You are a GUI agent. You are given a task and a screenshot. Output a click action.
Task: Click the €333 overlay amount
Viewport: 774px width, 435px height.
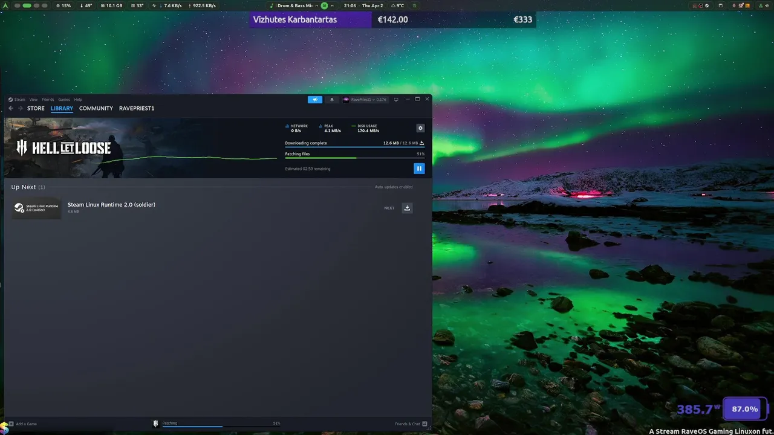[522, 19]
